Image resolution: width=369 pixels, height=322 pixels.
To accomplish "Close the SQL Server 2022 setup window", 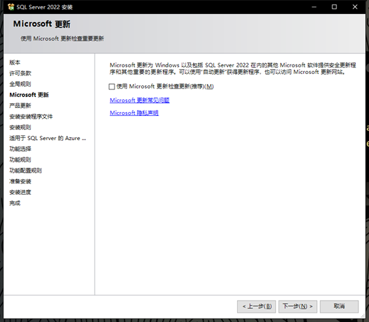I will point(355,7).
